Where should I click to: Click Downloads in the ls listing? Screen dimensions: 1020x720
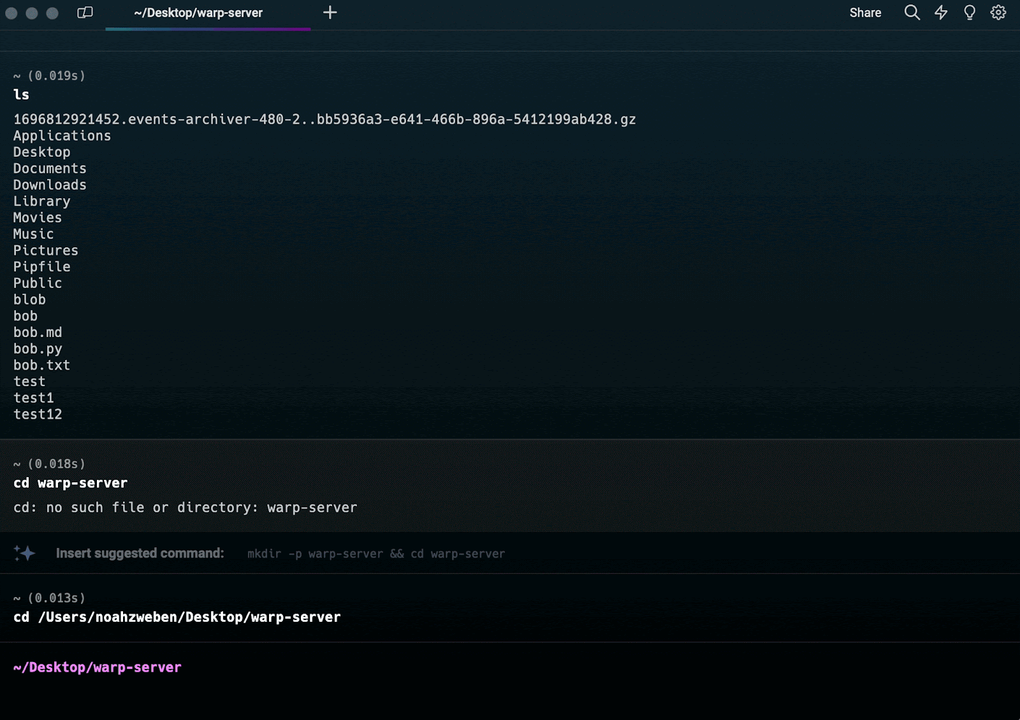[x=49, y=185]
